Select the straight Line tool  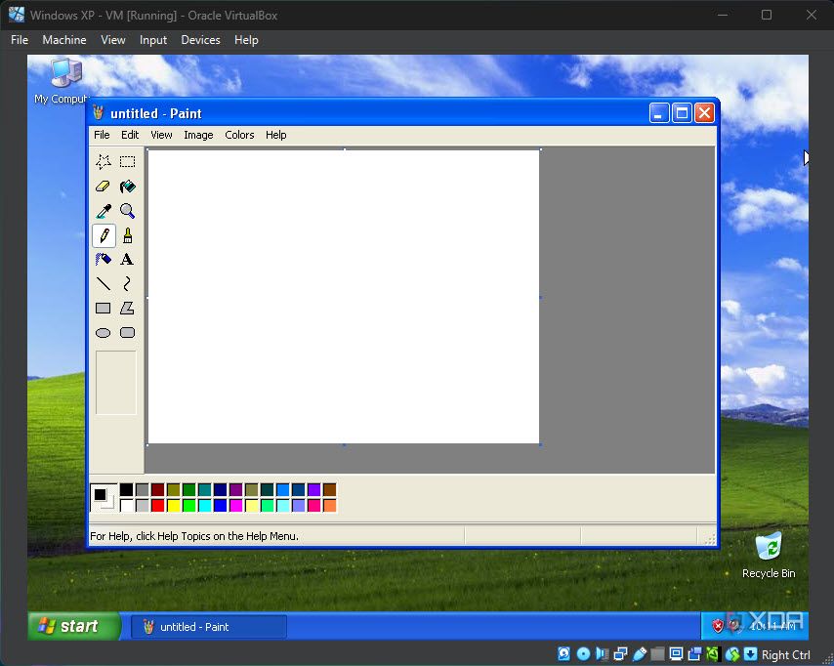point(103,284)
